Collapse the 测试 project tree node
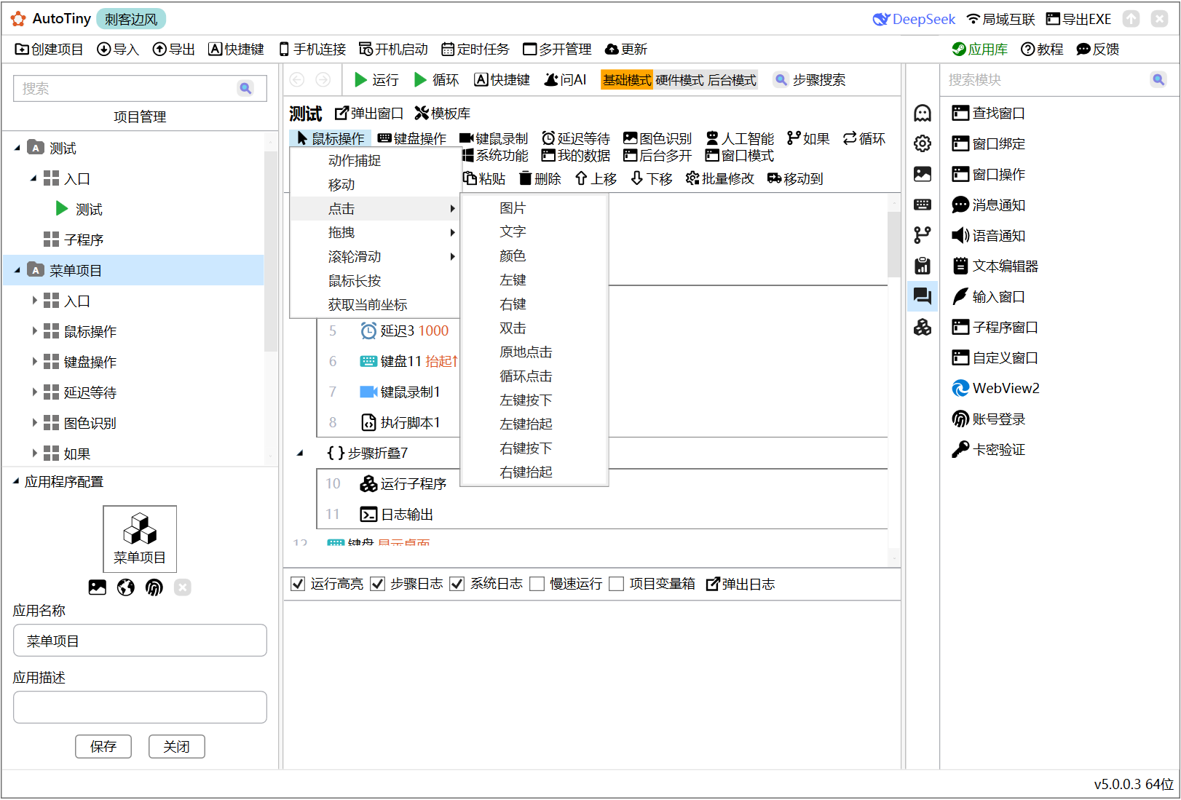This screenshot has width=1181, height=800. (x=17, y=148)
